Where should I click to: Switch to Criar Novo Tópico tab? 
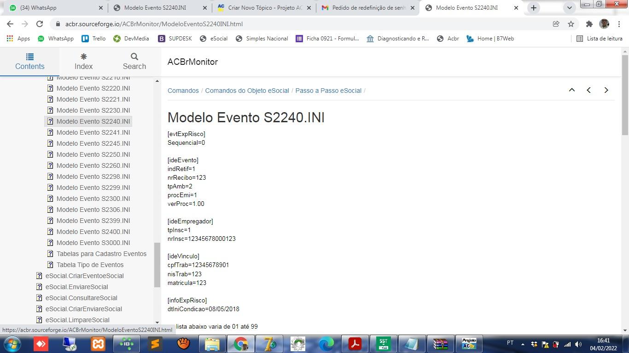265,8
